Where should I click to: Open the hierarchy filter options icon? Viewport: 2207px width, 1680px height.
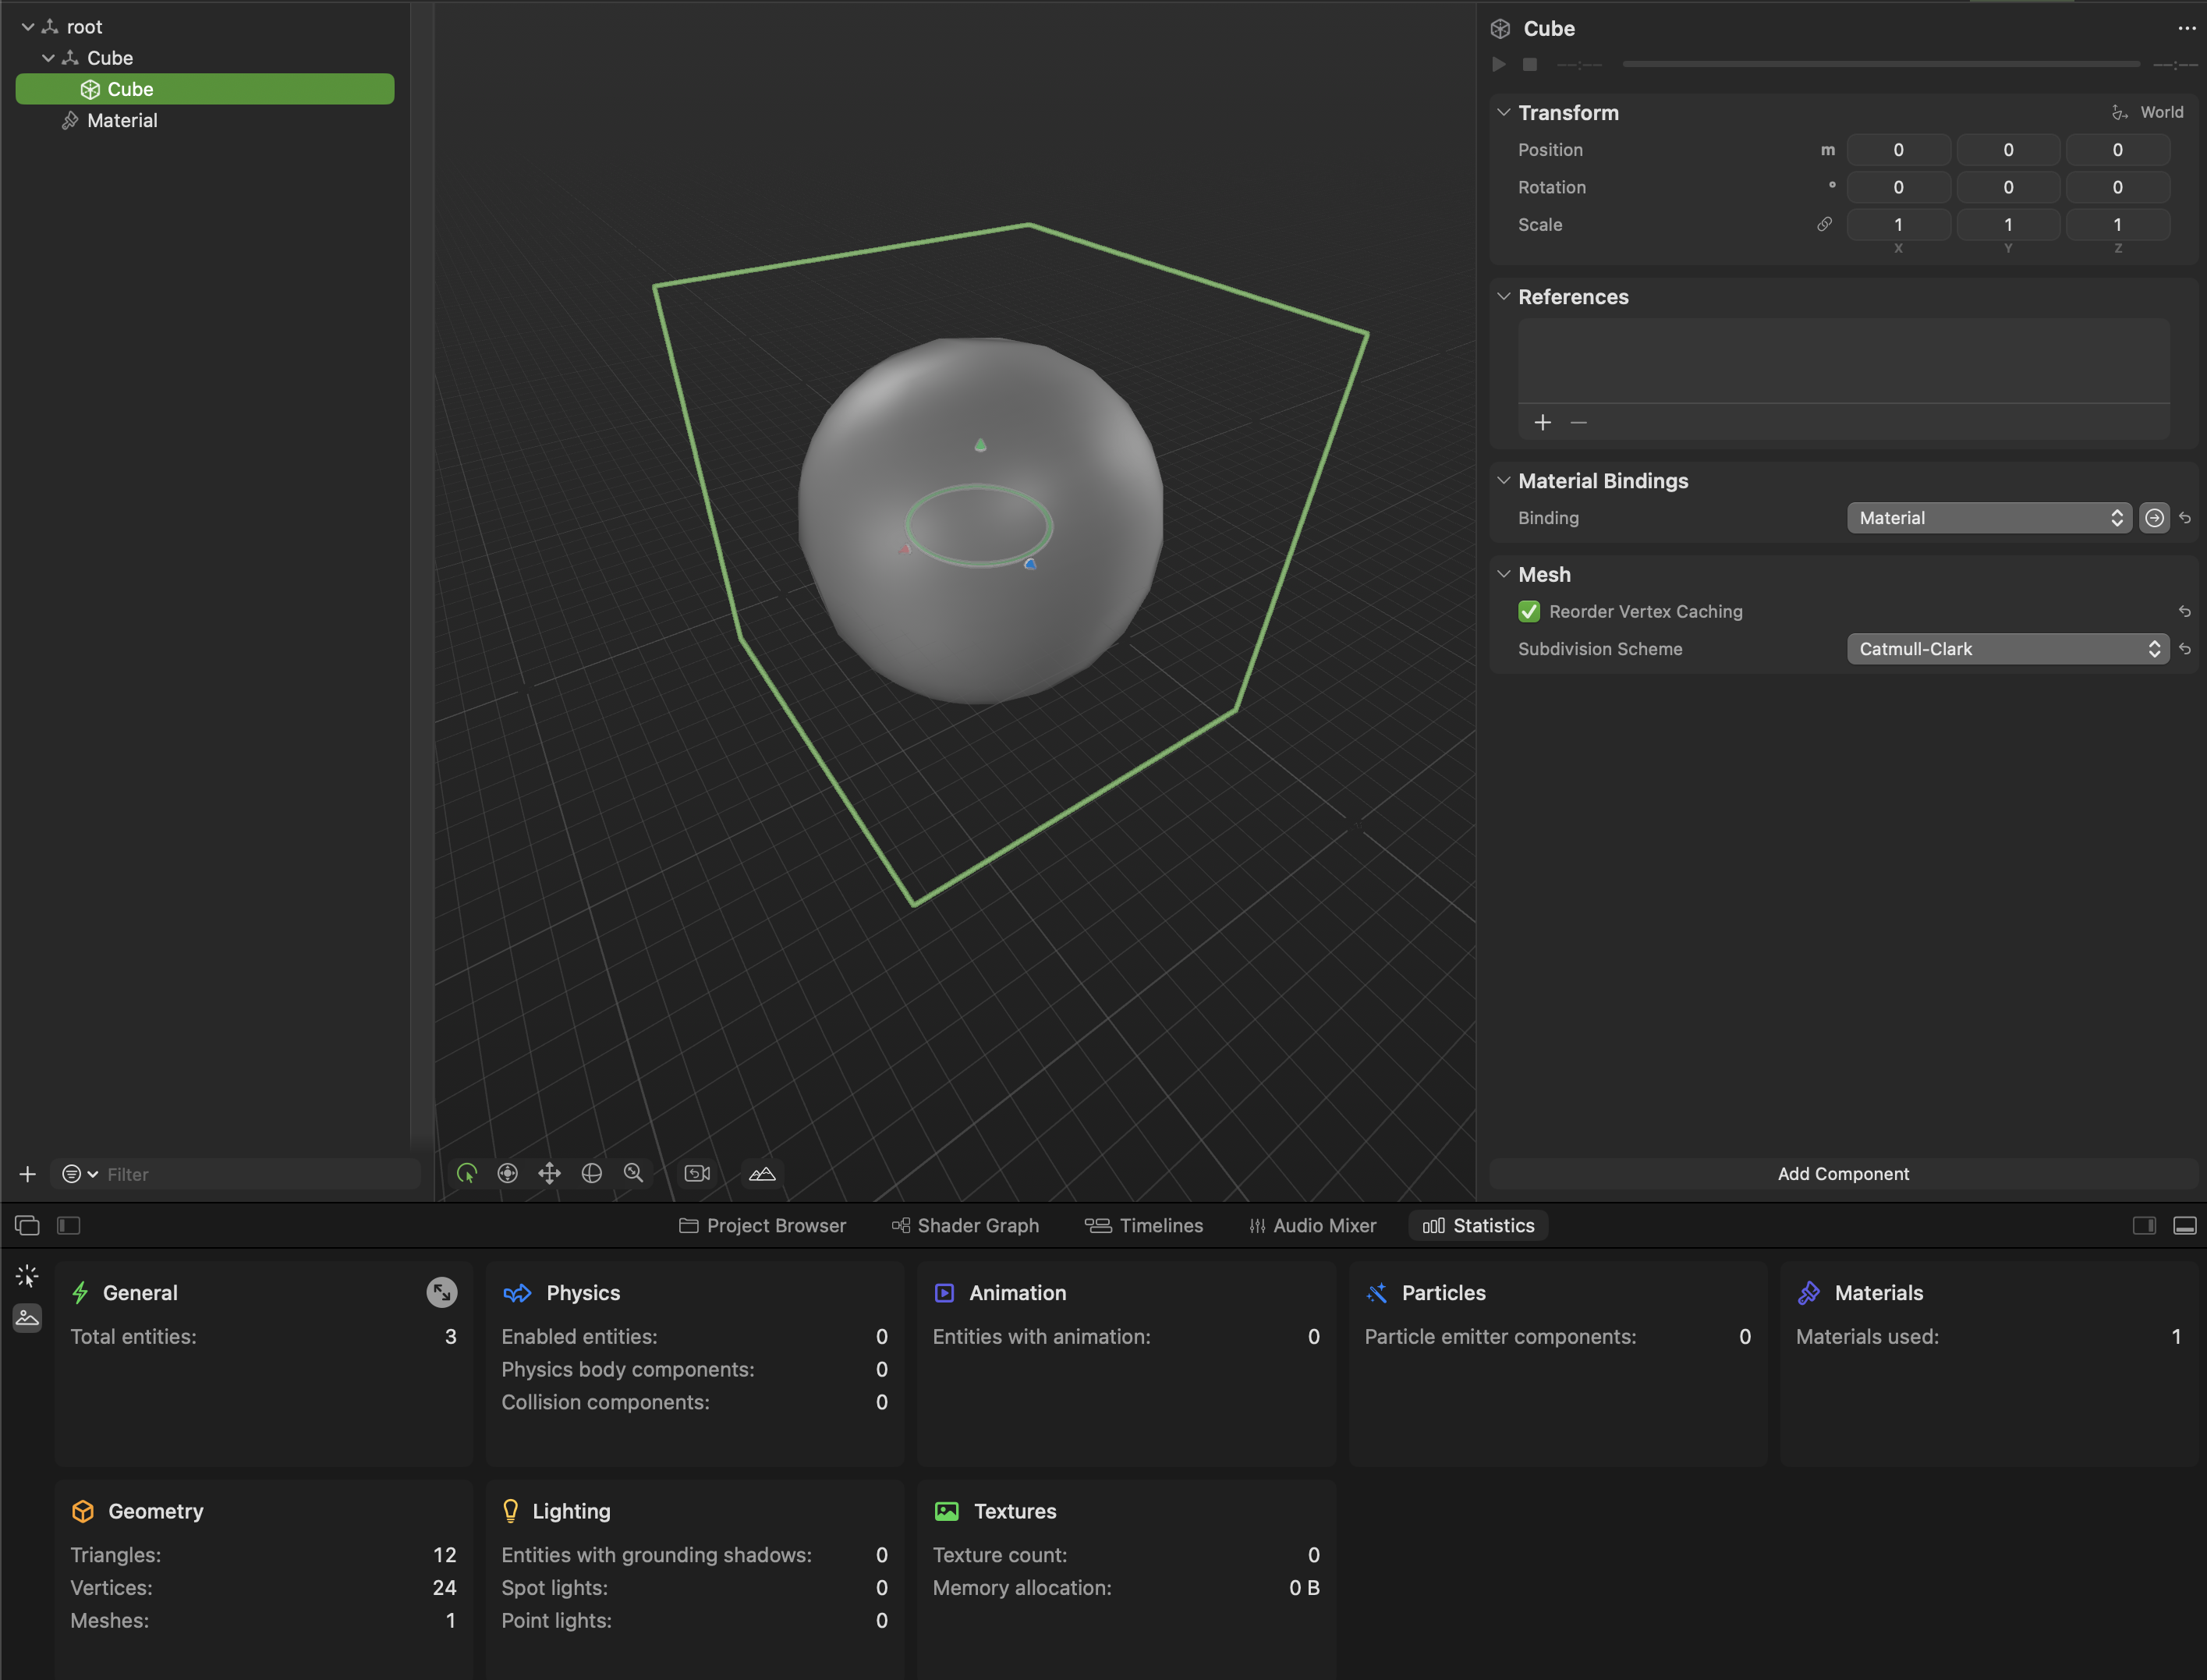click(79, 1174)
